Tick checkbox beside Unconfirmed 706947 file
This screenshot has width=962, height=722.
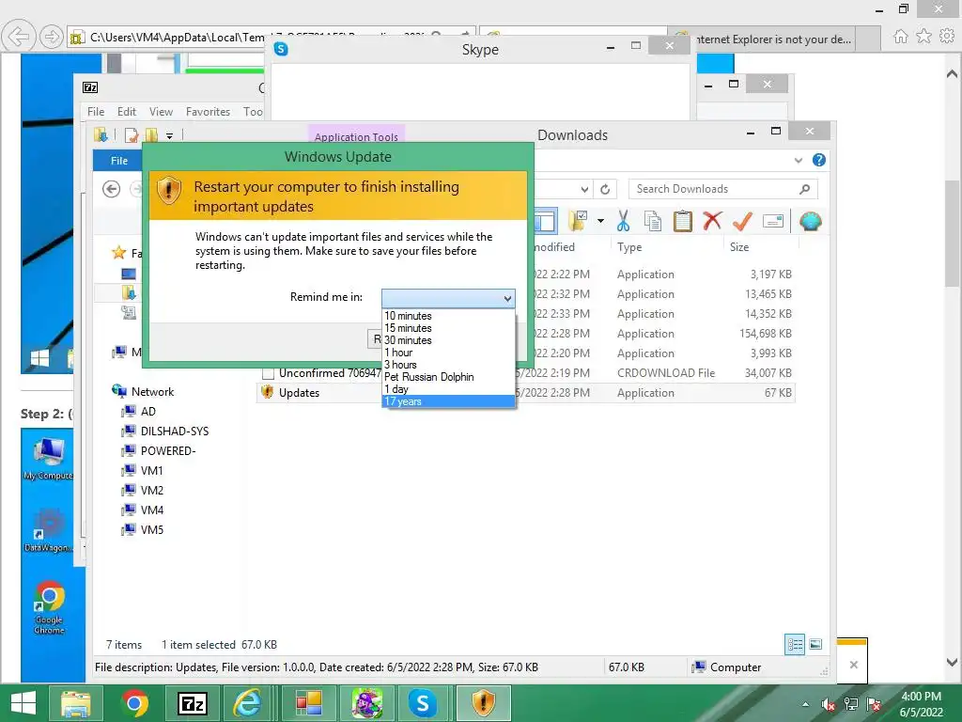tap(268, 373)
